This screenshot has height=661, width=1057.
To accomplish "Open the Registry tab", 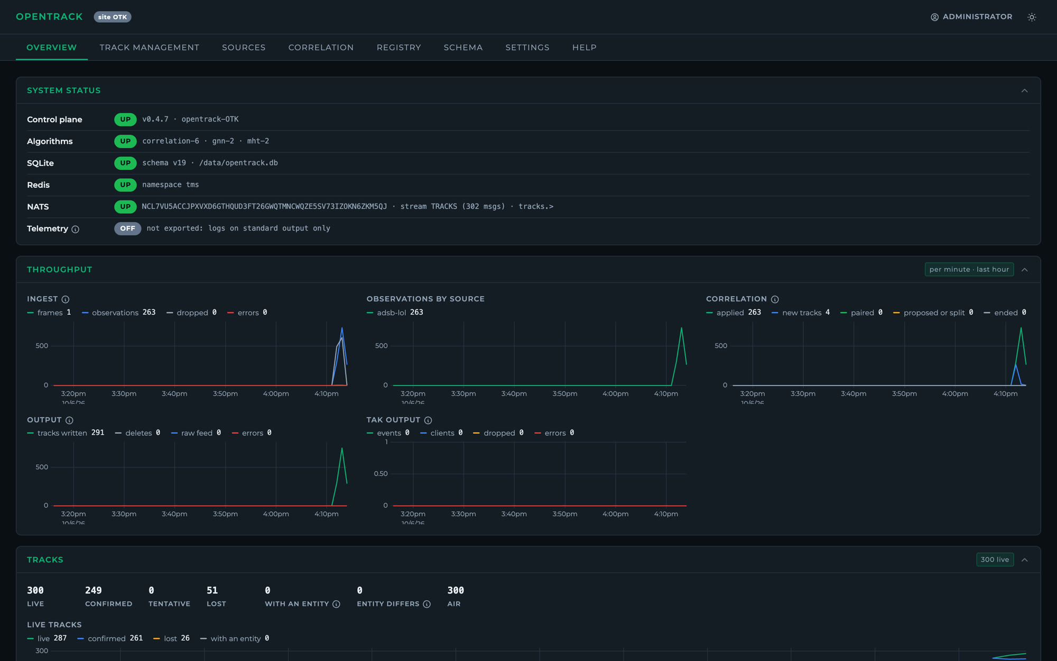I will (x=399, y=48).
